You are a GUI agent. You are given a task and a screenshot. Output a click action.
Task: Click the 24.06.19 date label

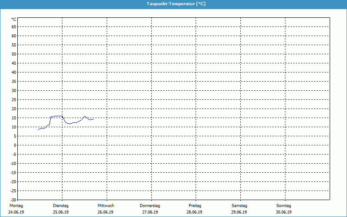(x=16, y=212)
